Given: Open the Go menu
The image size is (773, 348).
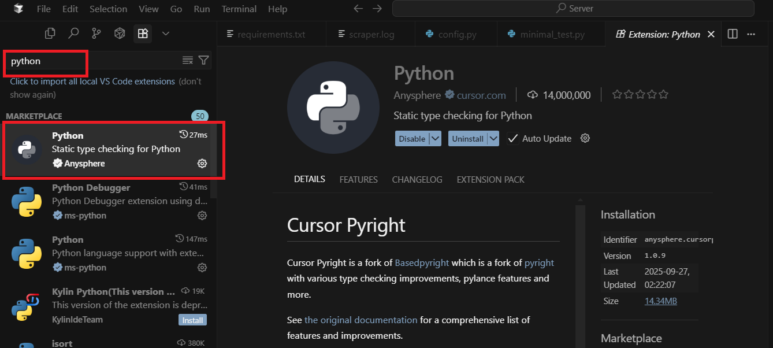Looking at the screenshot, I should click(x=176, y=9).
